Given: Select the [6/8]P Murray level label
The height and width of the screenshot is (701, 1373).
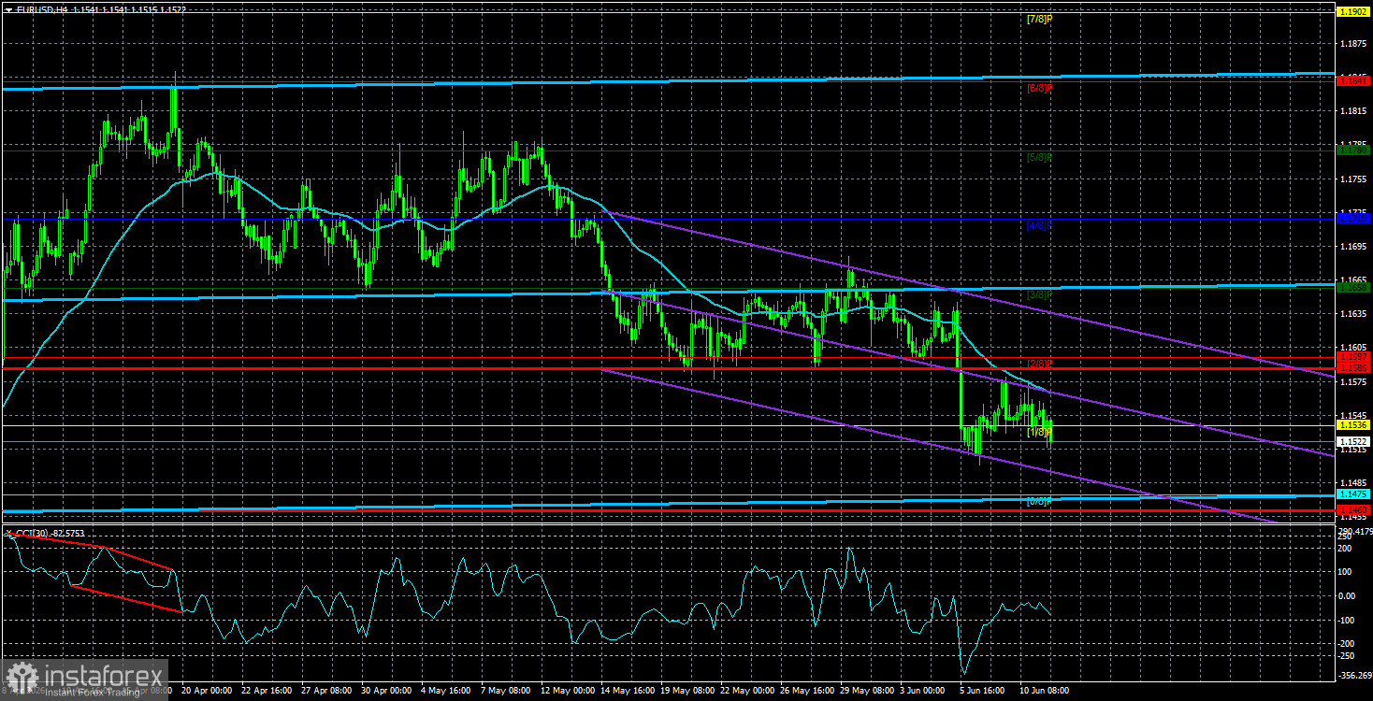Looking at the screenshot, I should (x=1039, y=88).
